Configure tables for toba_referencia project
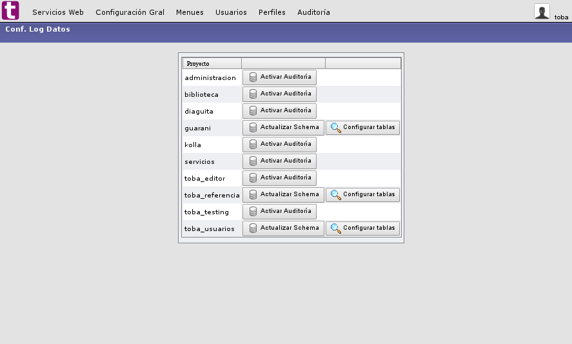The height and width of the screenshot is (344, 572). [x=362, y=195]
